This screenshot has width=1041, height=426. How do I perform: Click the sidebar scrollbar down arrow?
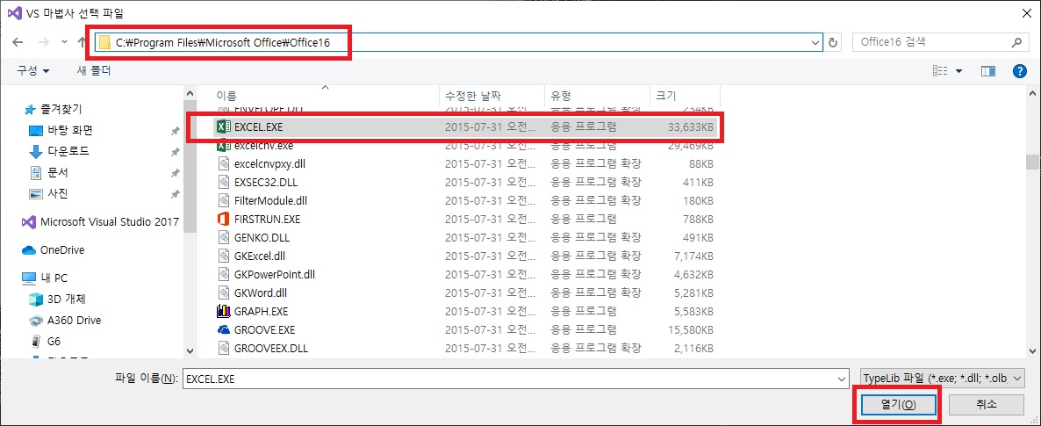(190, 350)
